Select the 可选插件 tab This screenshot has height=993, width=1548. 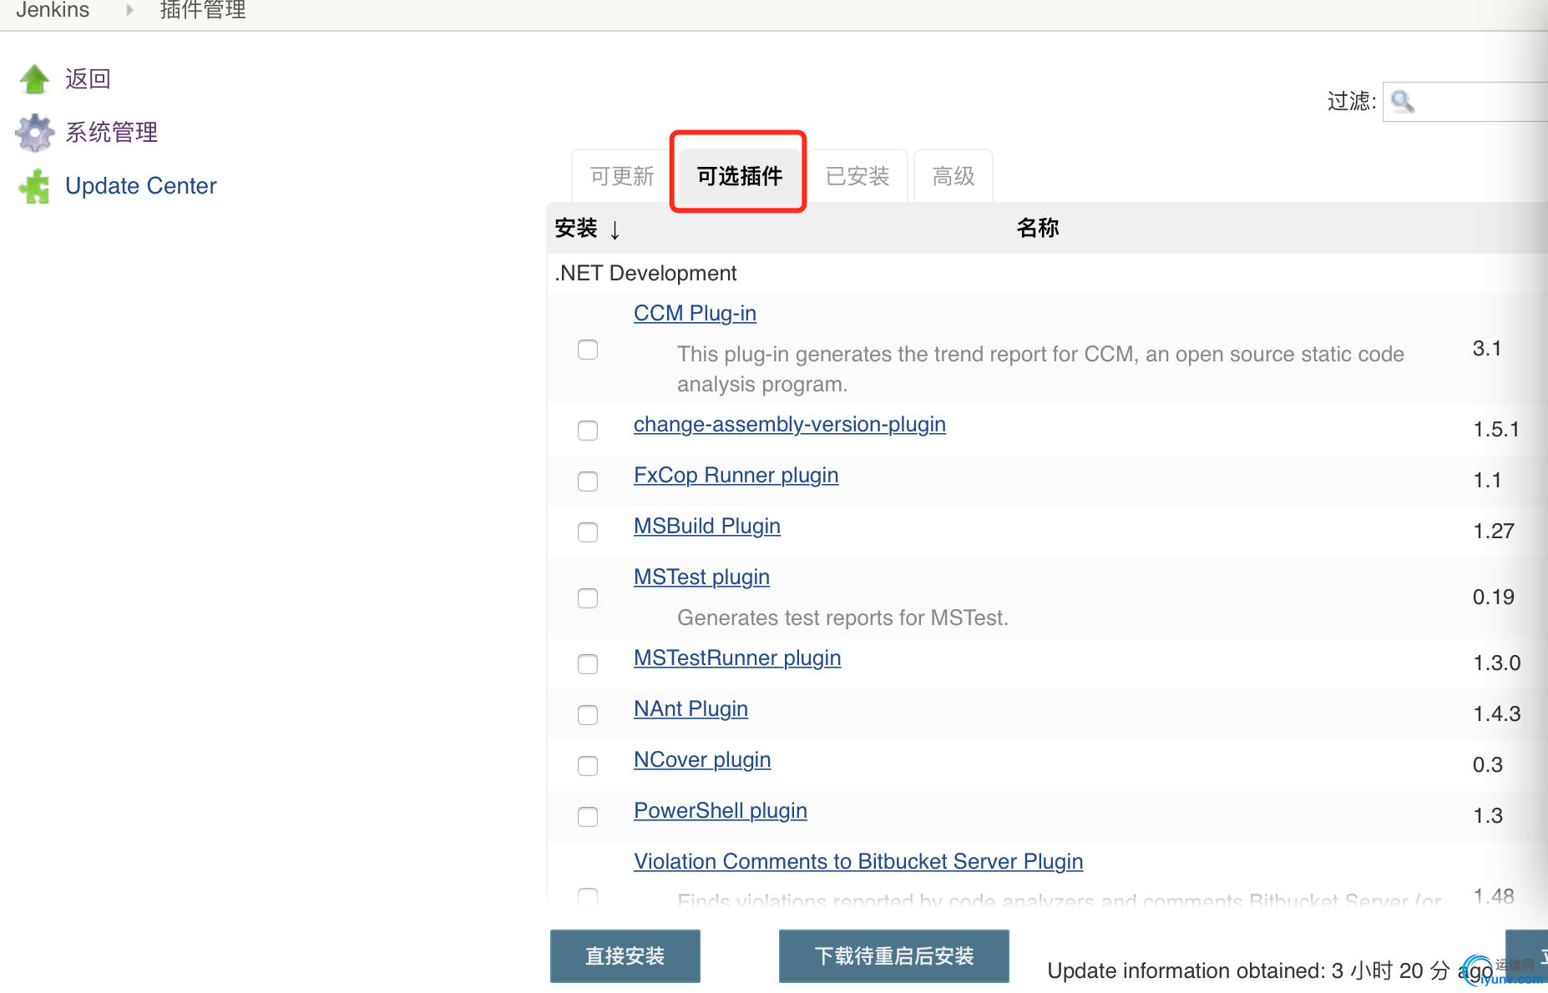pos(740,176)
